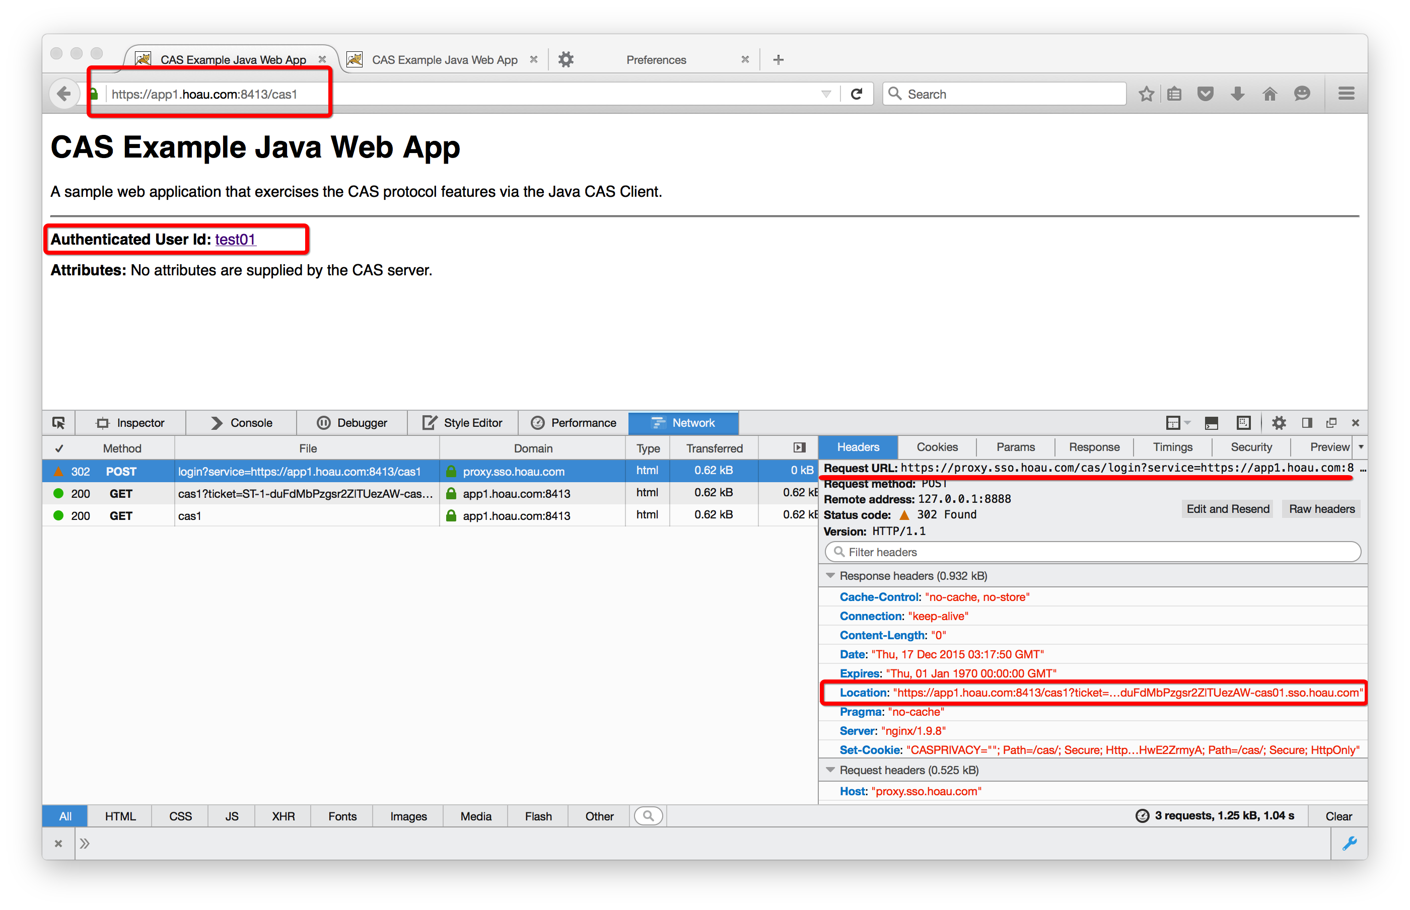The image size is (1410, 910).
Task: Open the Firefox hamburger menu
Action: tap(1346, 94)
